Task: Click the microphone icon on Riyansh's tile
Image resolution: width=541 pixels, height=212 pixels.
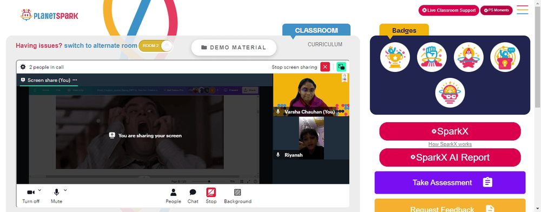Action: click(x=278, y=155)
